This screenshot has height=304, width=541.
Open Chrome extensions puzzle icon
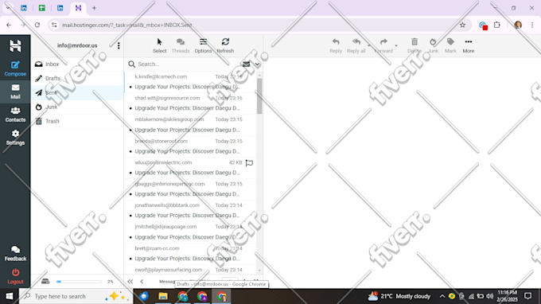tap(496, 25)
